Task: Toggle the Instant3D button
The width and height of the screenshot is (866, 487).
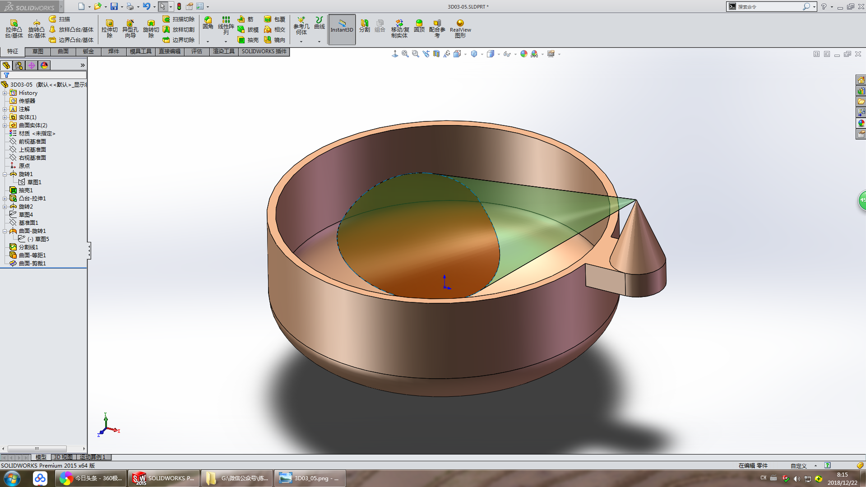Action: tap(342, 29)
